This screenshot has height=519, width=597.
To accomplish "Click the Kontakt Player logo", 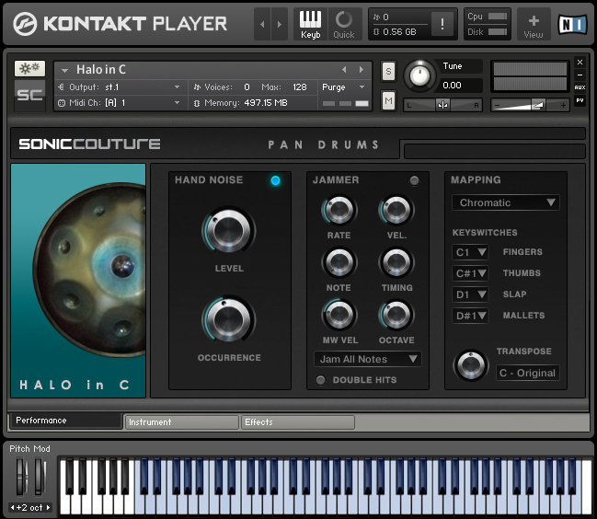I will click(120, 24).
